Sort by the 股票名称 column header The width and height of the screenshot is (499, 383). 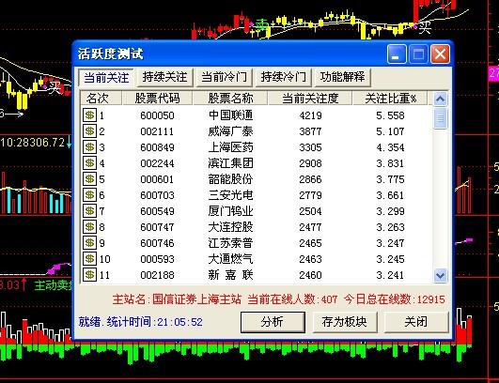(230, 99)
